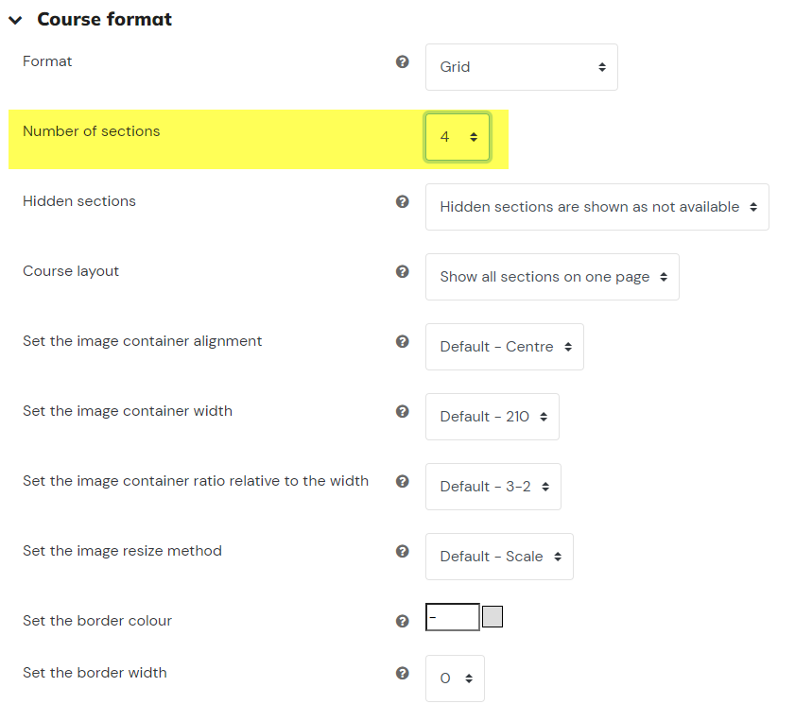Show help for border colour setting

pos(402,622)
